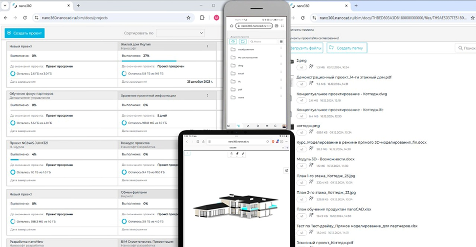The image size is (476, 247).
Task: Open three-dot menu for 'Хранение проектной информации'
Action: click(208, 96)
